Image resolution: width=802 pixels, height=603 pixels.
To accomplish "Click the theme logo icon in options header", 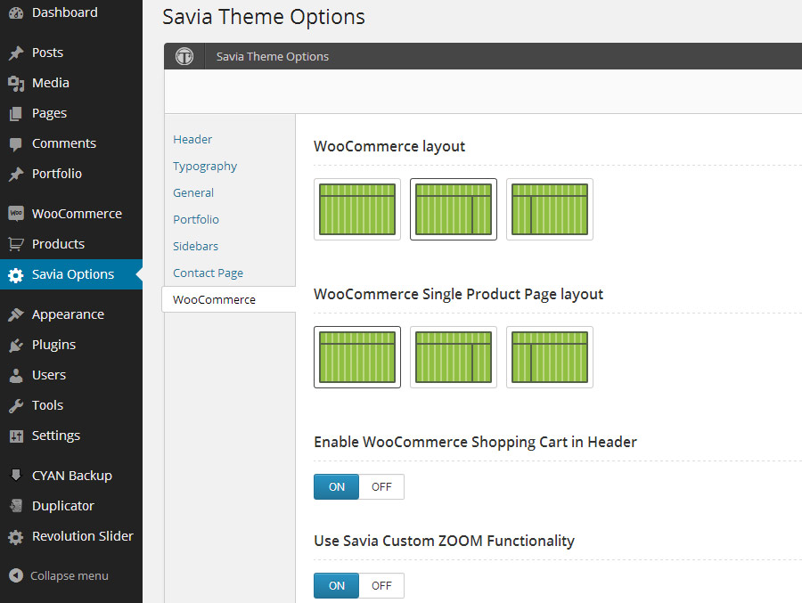I will click(184, 56).
